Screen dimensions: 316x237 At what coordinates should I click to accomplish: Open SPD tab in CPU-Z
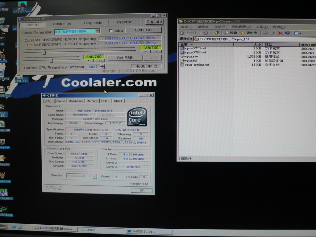coord(104,101)
